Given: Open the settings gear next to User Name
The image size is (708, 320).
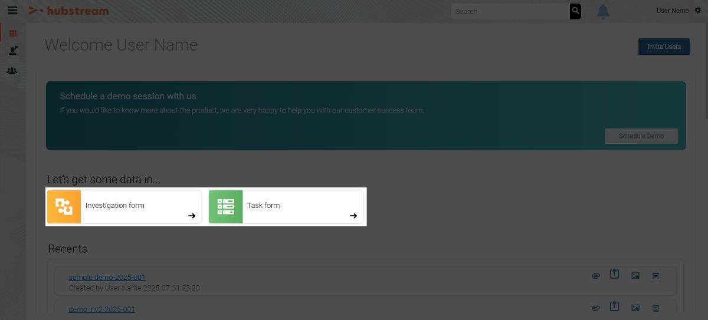Looking at the screenshot, I should click(698, 11).
